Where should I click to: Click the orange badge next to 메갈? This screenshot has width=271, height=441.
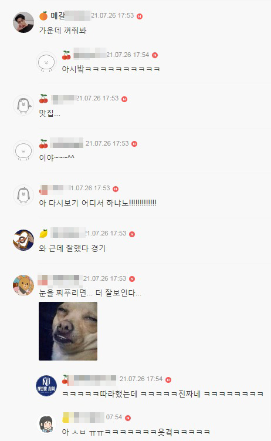click(x=43, y=16)
